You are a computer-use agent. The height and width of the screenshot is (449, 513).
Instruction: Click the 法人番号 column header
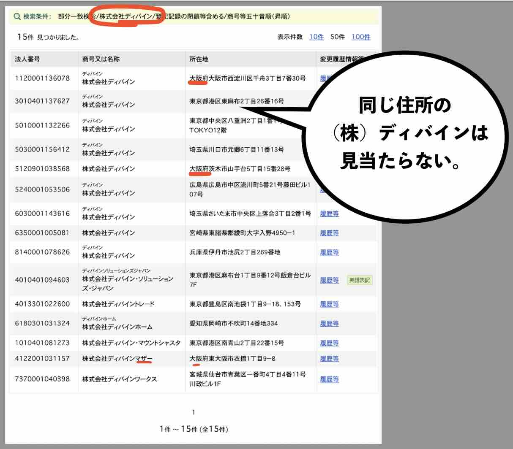pyautogui.click(x=30, y=59)
